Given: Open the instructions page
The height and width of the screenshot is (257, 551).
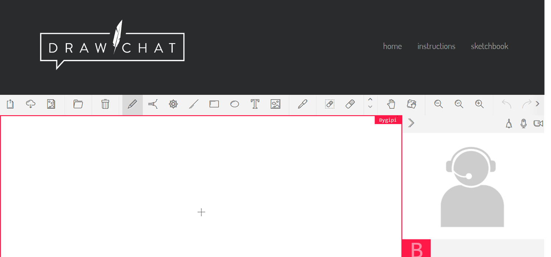Looking at the screenshot, I should pyautogui.click(x=436, y=46).
